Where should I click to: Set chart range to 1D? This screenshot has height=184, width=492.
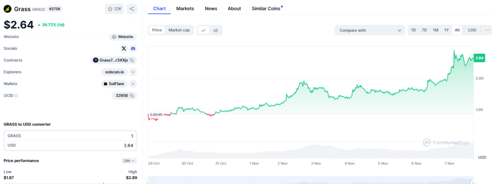(414, 30)
